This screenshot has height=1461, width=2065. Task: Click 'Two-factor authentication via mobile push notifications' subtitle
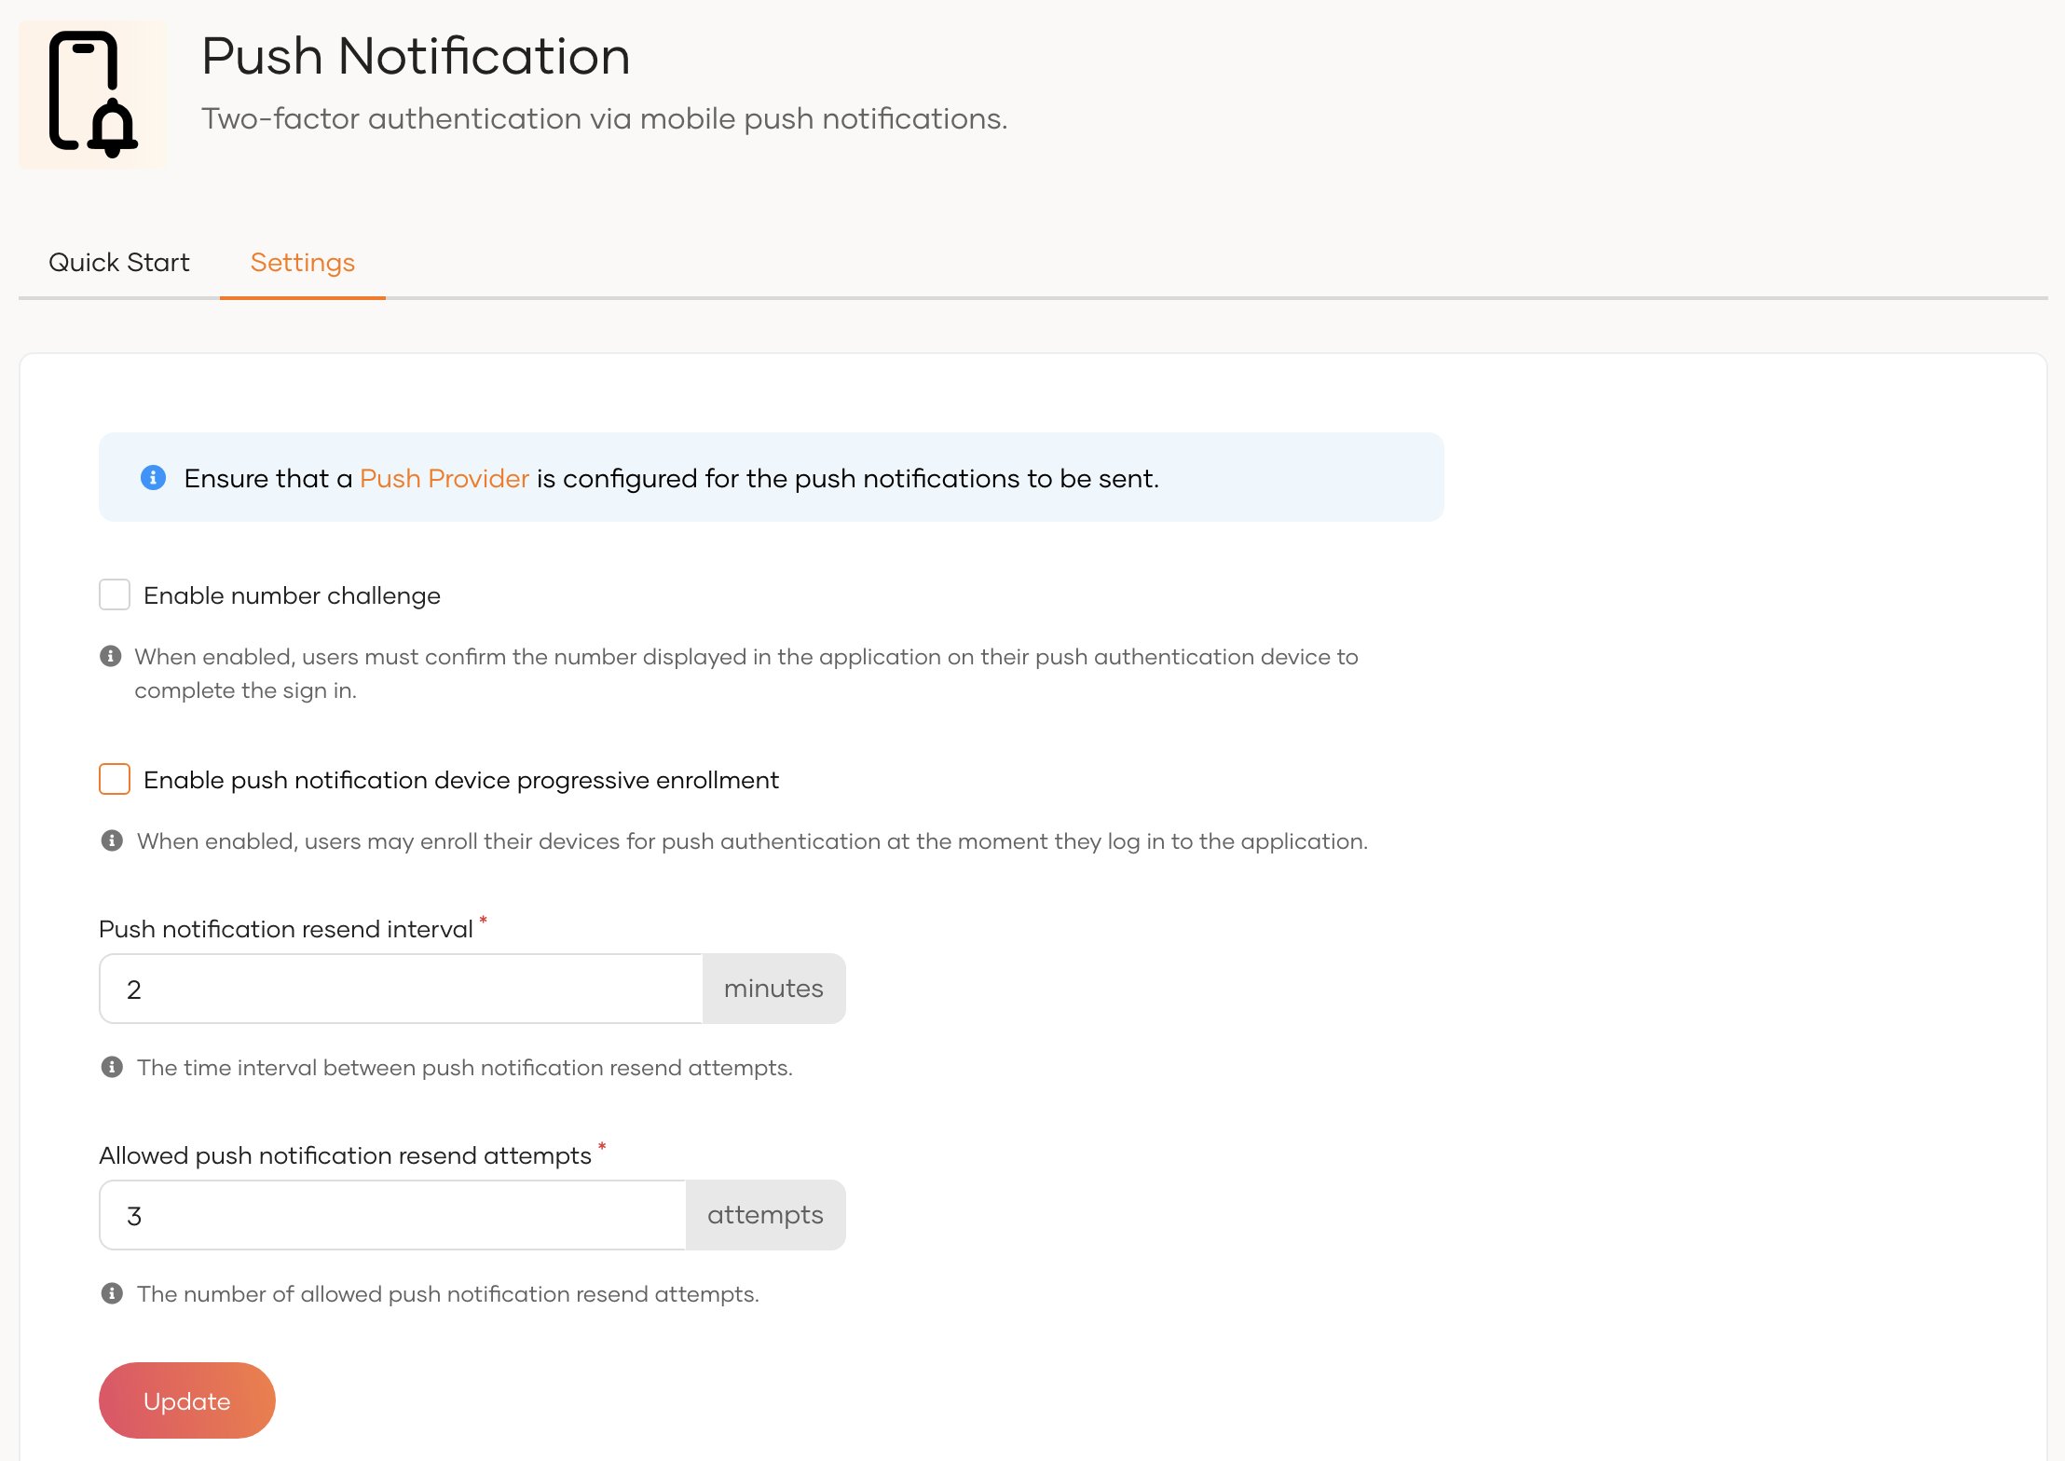[605, 118]
